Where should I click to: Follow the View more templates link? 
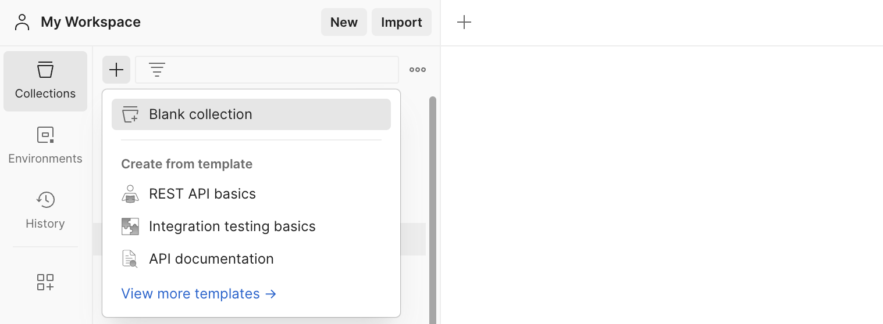click(199, 294)
